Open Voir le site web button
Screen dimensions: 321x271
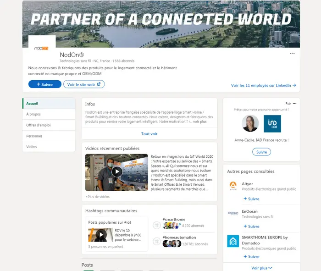click(x=84, y=84)
